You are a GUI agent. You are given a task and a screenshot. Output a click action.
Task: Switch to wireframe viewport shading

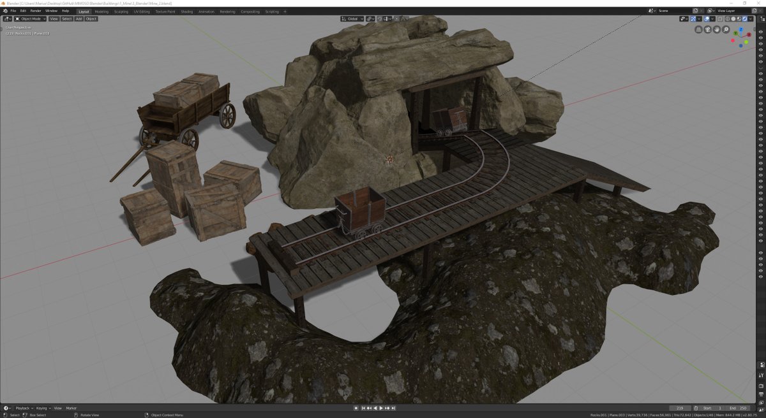point(728,18)
